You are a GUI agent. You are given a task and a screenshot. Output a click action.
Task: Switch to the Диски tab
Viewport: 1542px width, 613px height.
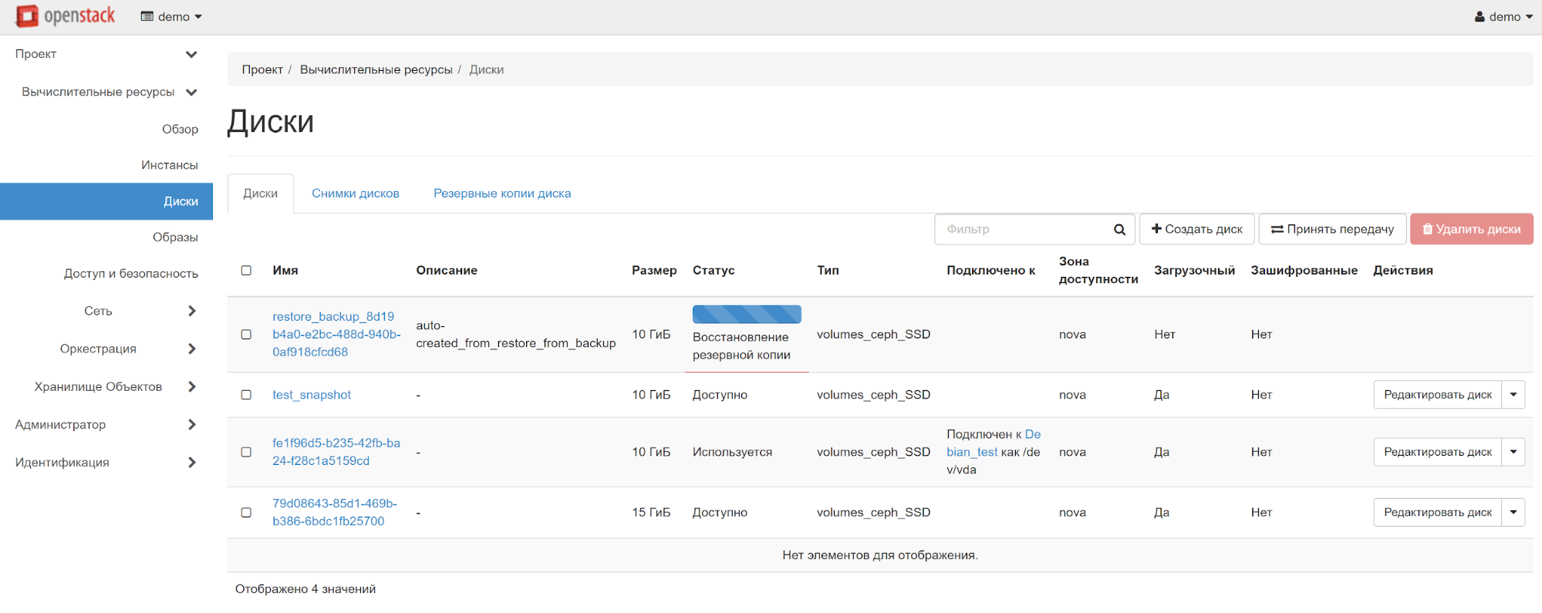click(x=261, y=194)
